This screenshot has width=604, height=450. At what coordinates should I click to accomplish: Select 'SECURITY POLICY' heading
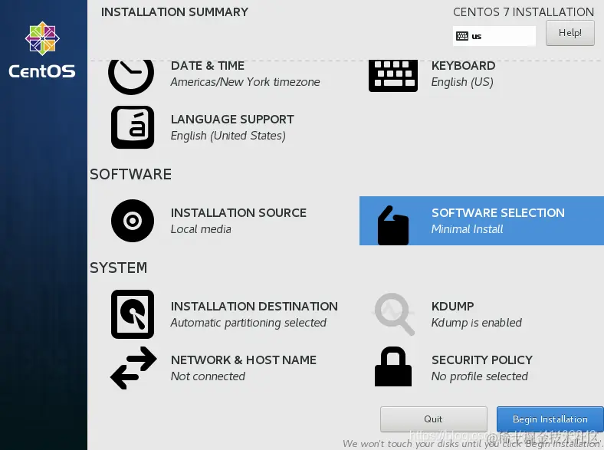point(482,360)
